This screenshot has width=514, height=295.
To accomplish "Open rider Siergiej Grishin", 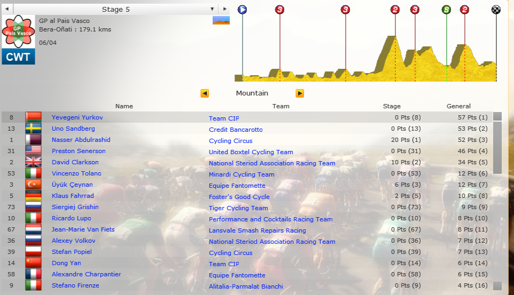I will pyautogui.click(x=75, y=207).
